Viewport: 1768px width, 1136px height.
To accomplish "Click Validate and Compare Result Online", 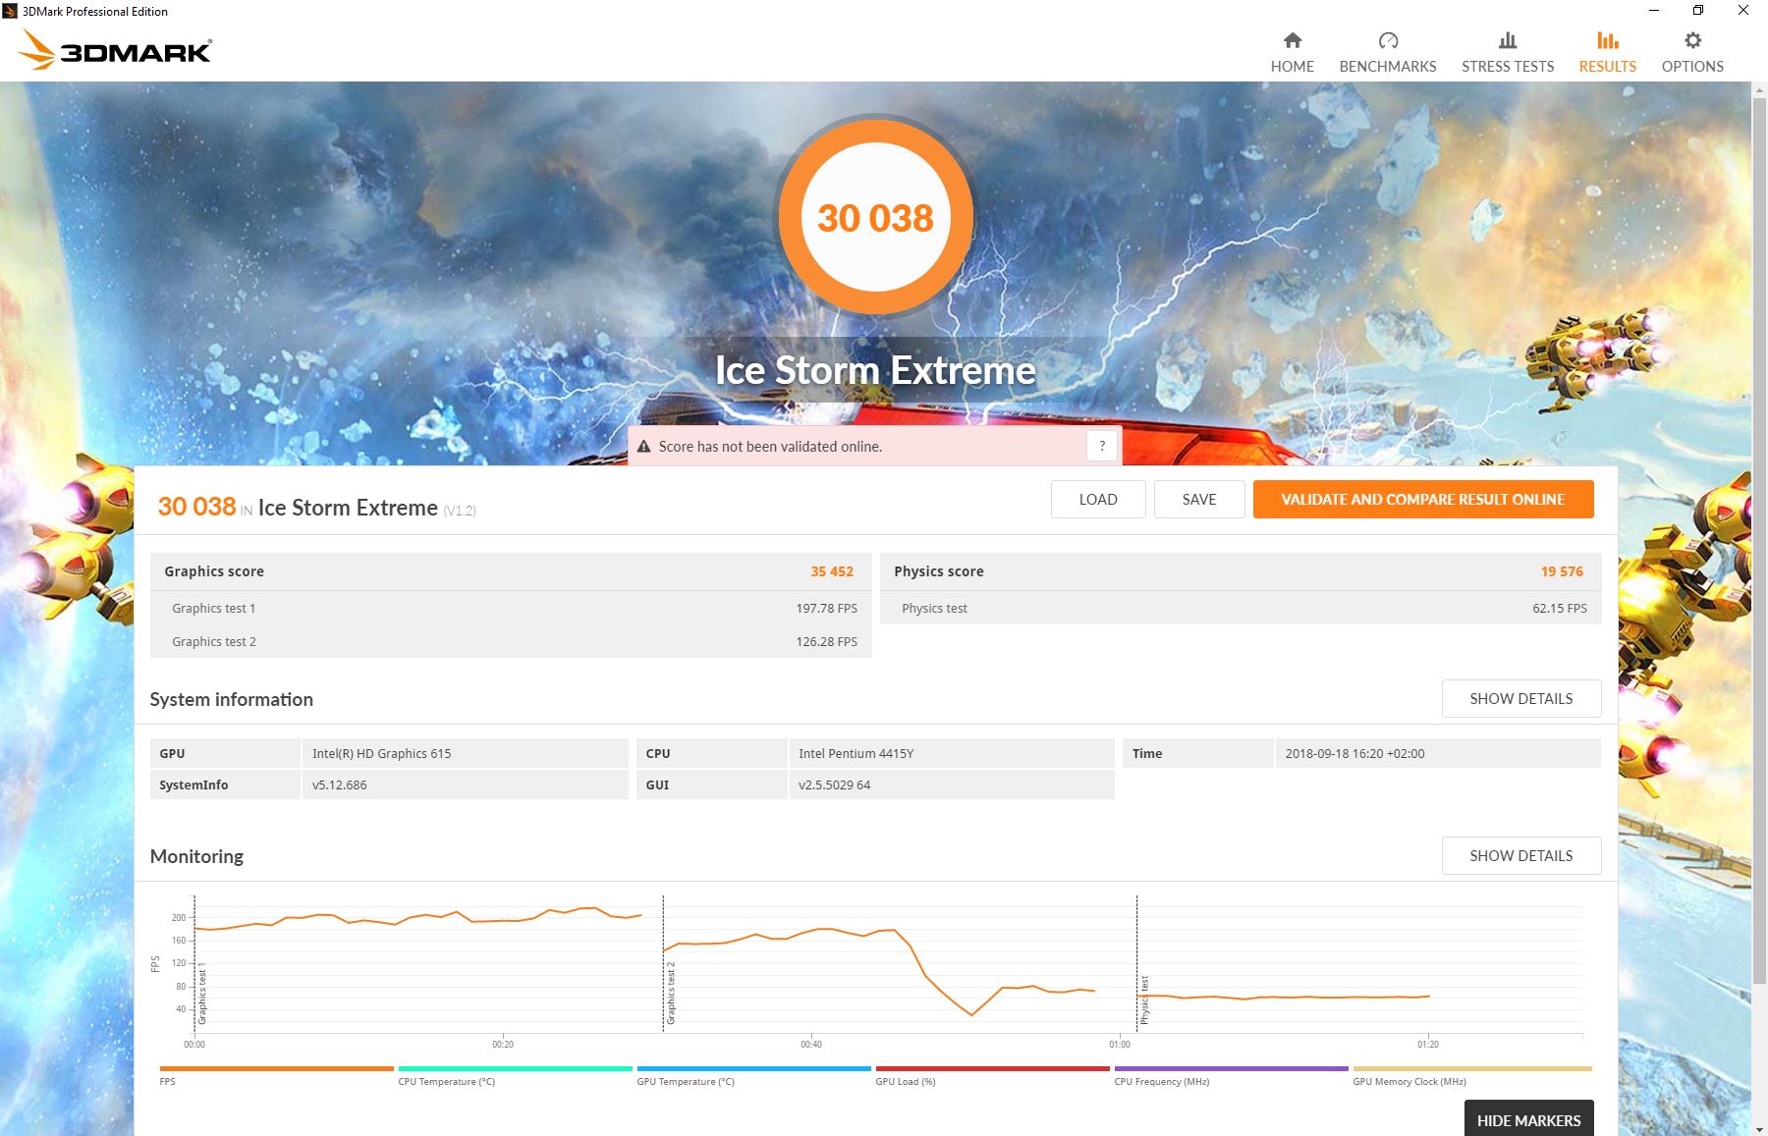I will (x=1423, y=499).
